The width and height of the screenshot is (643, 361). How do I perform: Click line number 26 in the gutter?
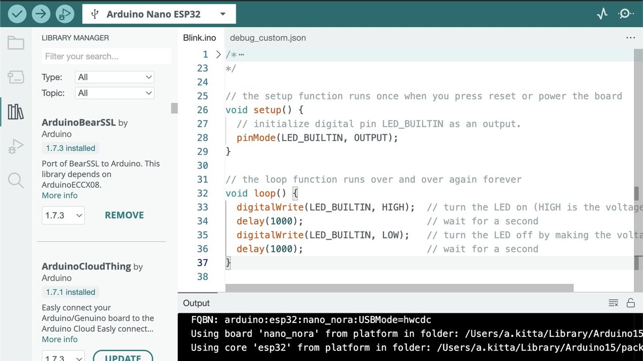tap(203, 110)
